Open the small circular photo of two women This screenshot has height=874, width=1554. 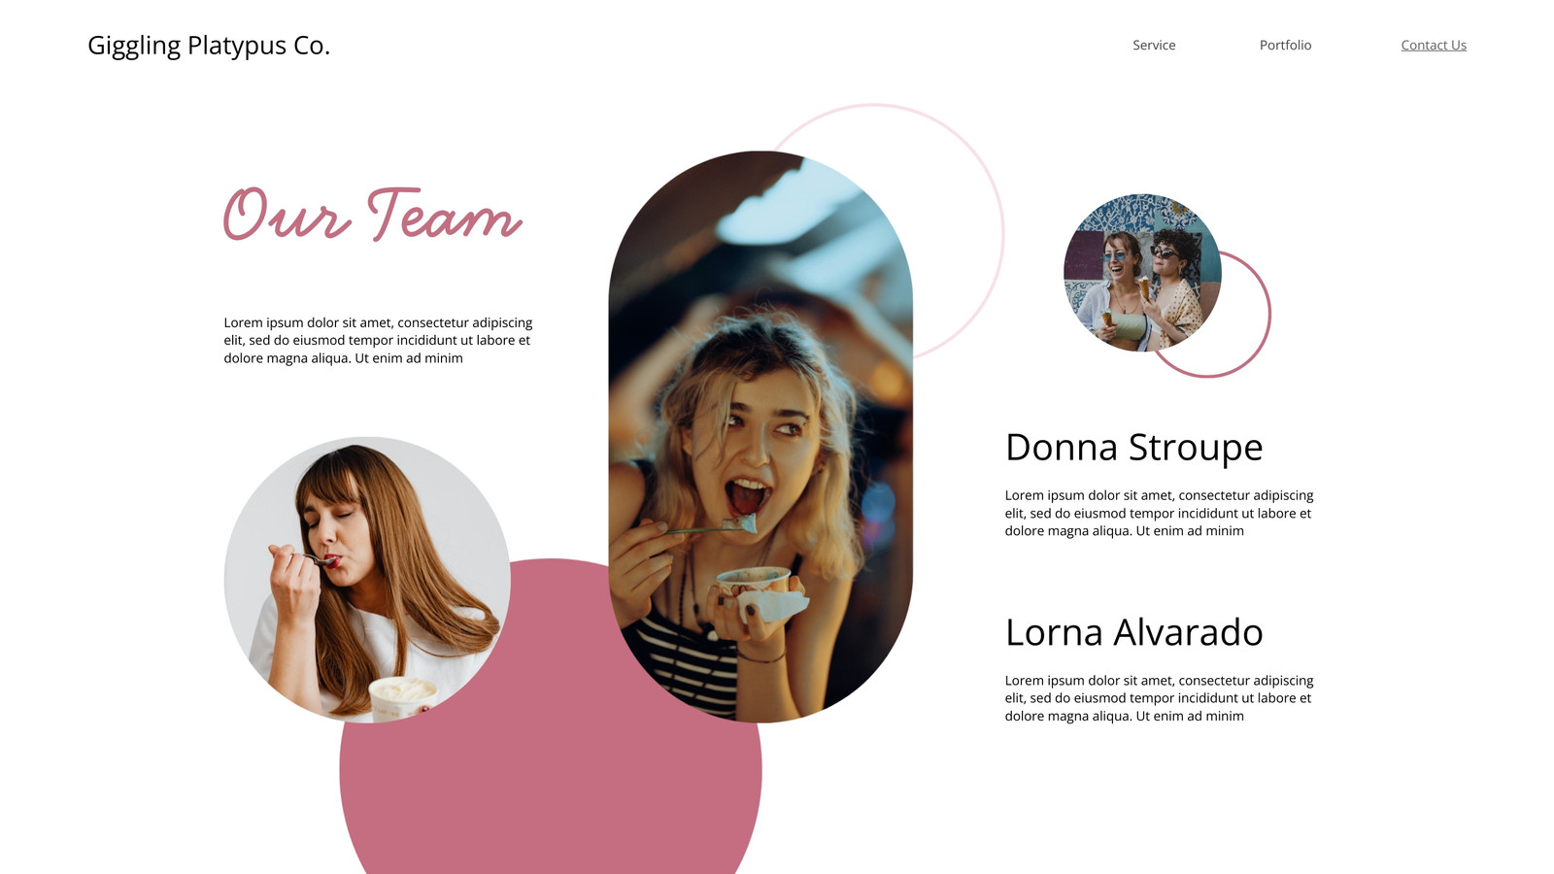1142,273
